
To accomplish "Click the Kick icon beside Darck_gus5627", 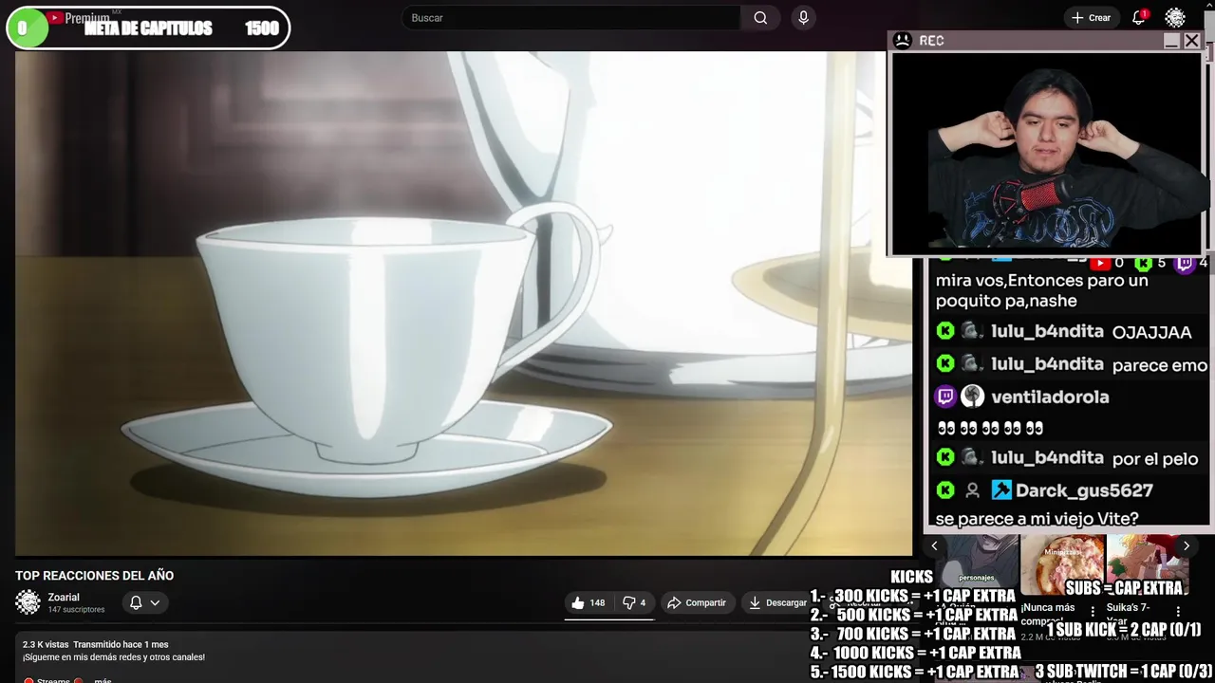I will pos(945,490).
